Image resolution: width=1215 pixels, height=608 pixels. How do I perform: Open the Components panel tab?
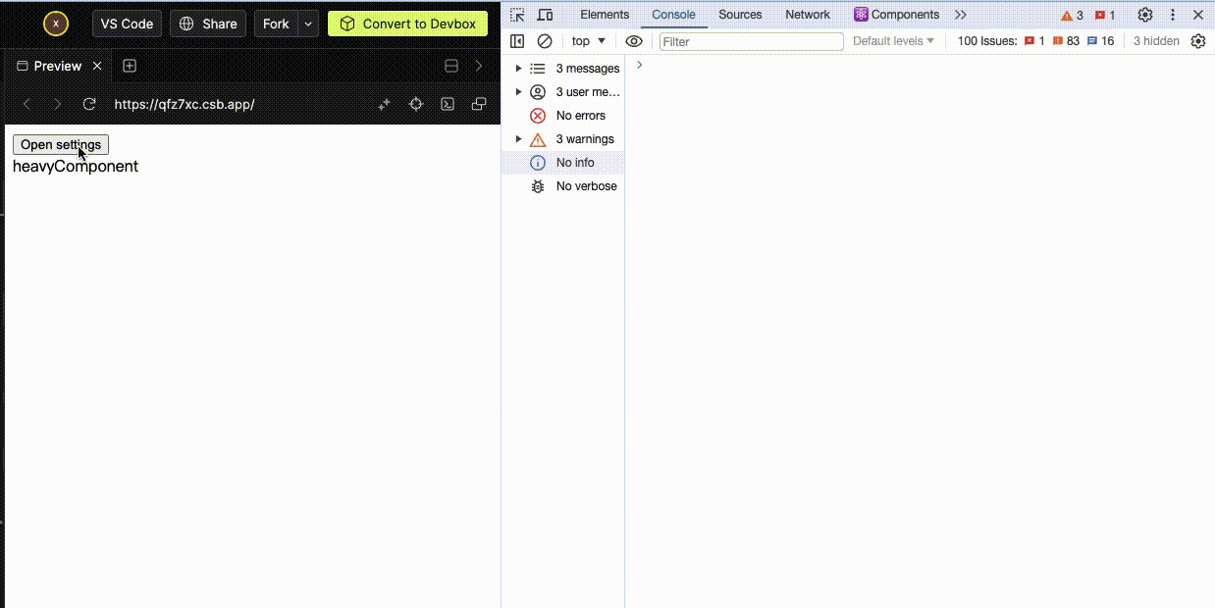[x=898, y=15]
